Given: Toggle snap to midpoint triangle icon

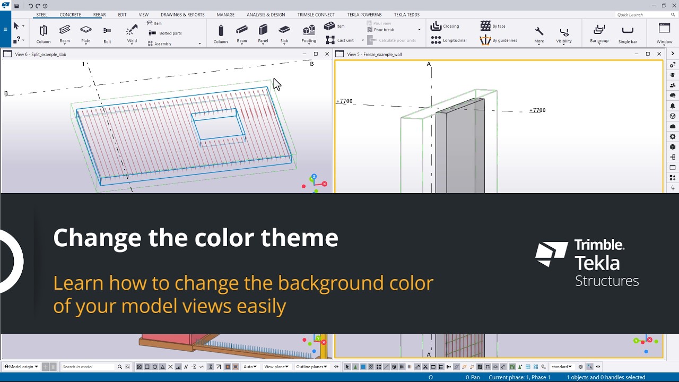Looking at the screenshot, I should 162,367.
